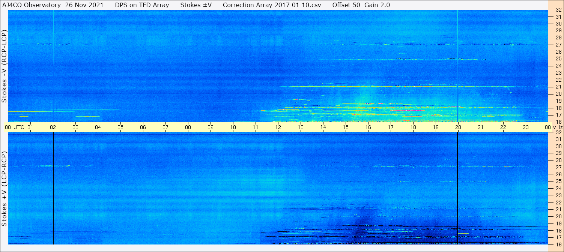Select the 30 MHz label of the Stokes -V panel

click(x=558, y=23)
